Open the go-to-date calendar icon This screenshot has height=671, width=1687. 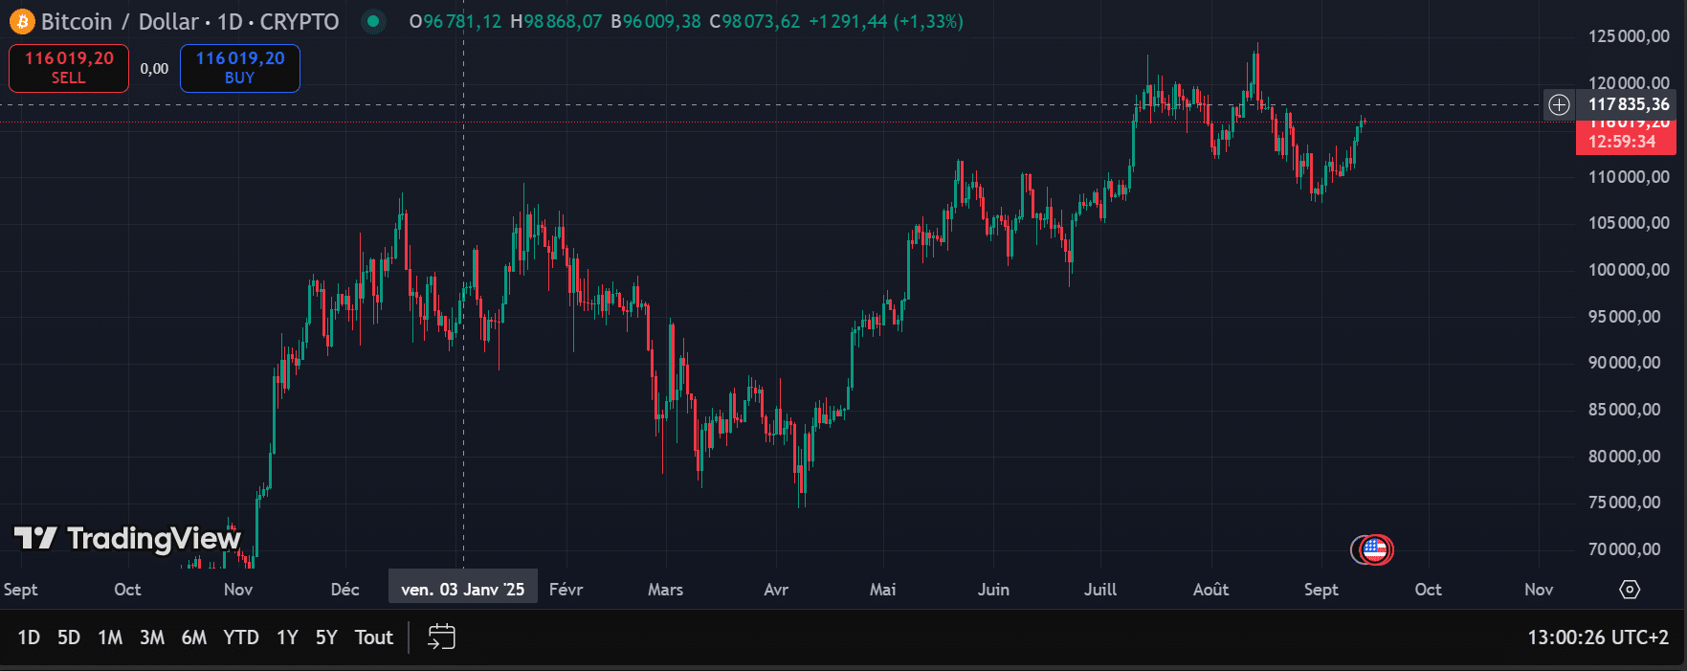point(441,637)
